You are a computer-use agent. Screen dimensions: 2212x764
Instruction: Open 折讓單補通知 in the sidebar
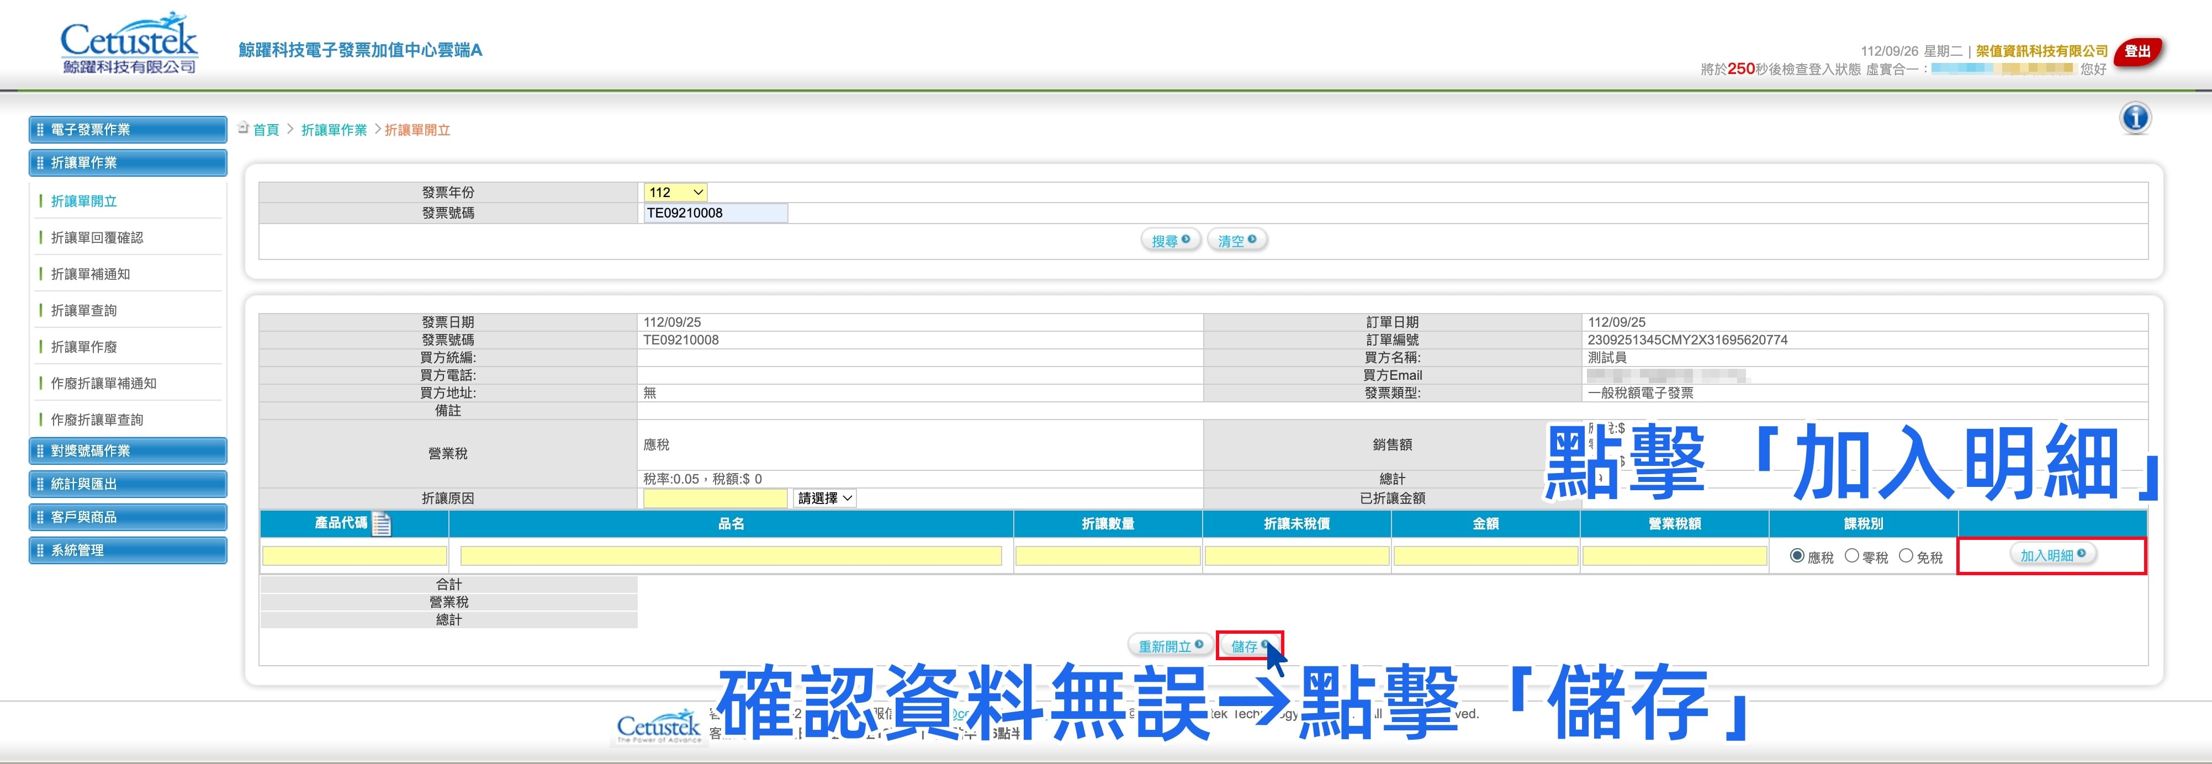pyautogui.click(x=90, y=274)
